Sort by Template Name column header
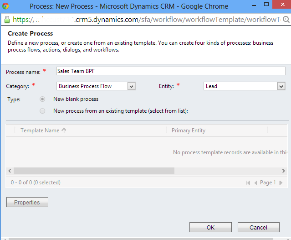 click(40, 130)
